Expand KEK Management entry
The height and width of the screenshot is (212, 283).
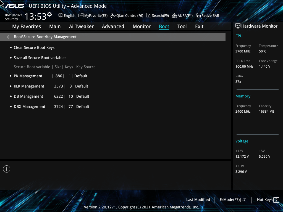(29, 86)
